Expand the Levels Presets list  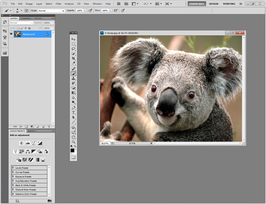pyautogui.click(x=13, y=168)
